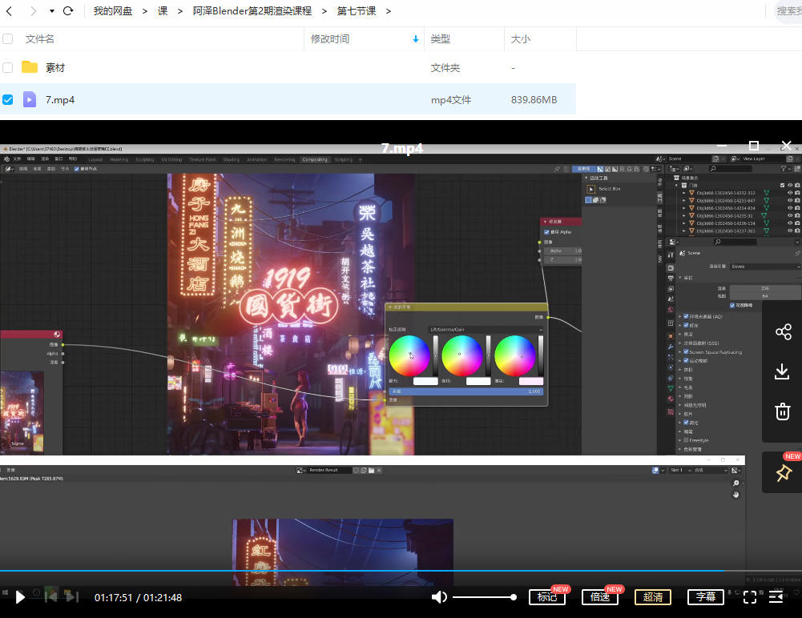Play the 7.mp4 video

click(x=20, y=597)
